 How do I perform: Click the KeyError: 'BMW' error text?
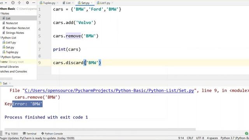[23, 104]
